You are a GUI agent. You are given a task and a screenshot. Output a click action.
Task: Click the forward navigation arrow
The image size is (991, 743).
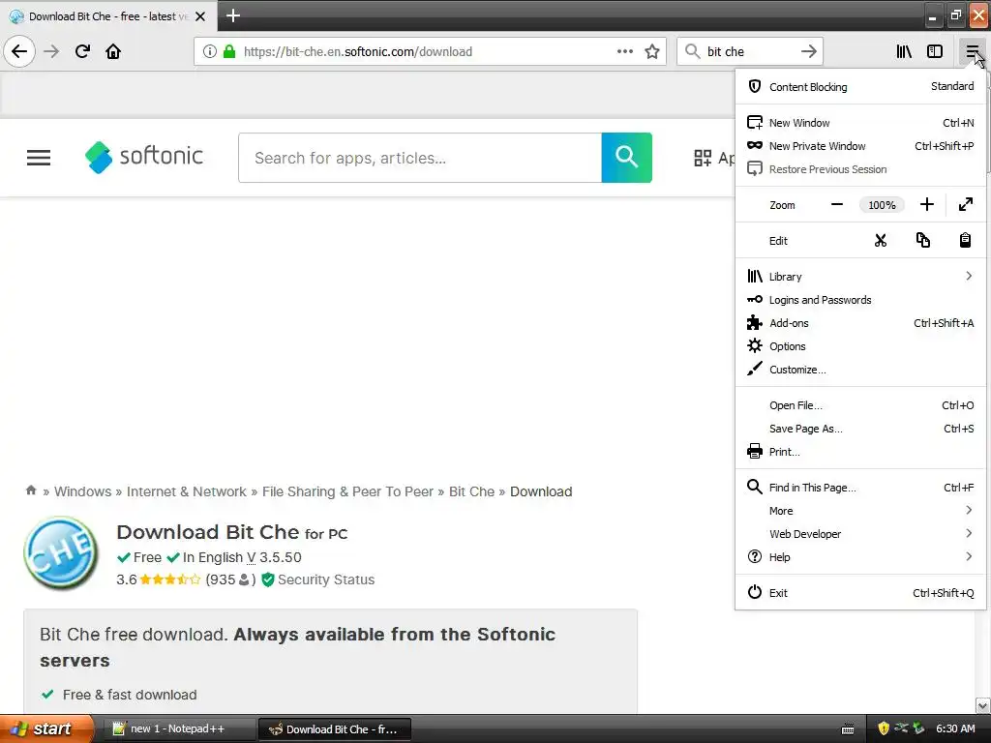tap(52, 51)
